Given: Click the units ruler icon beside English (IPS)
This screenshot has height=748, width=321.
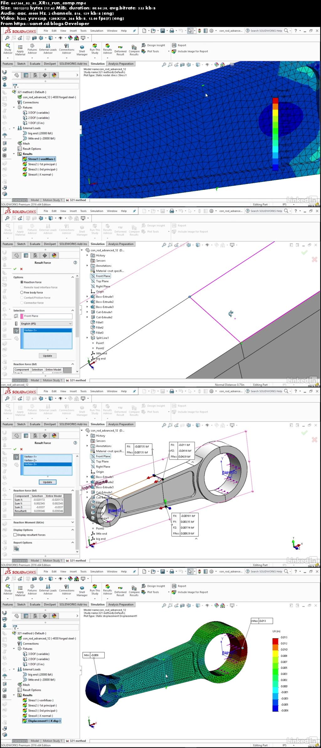Looking at the screenshot, I should (16, 324).
